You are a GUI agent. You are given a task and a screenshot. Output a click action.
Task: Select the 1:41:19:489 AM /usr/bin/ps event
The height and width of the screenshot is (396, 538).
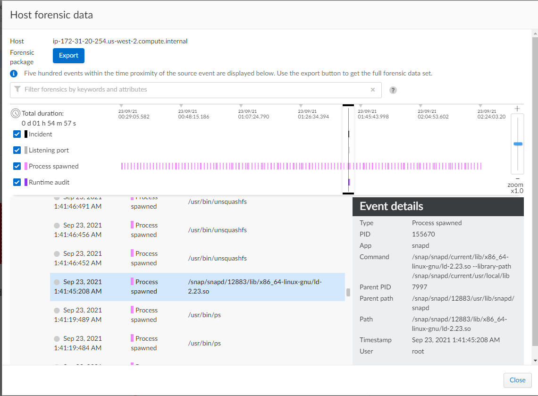197,315
